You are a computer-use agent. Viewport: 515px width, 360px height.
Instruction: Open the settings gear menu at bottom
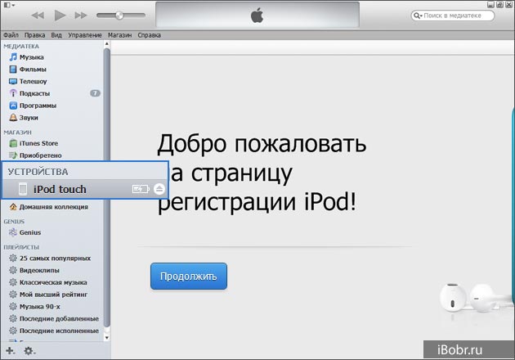[x=29, y=351]
